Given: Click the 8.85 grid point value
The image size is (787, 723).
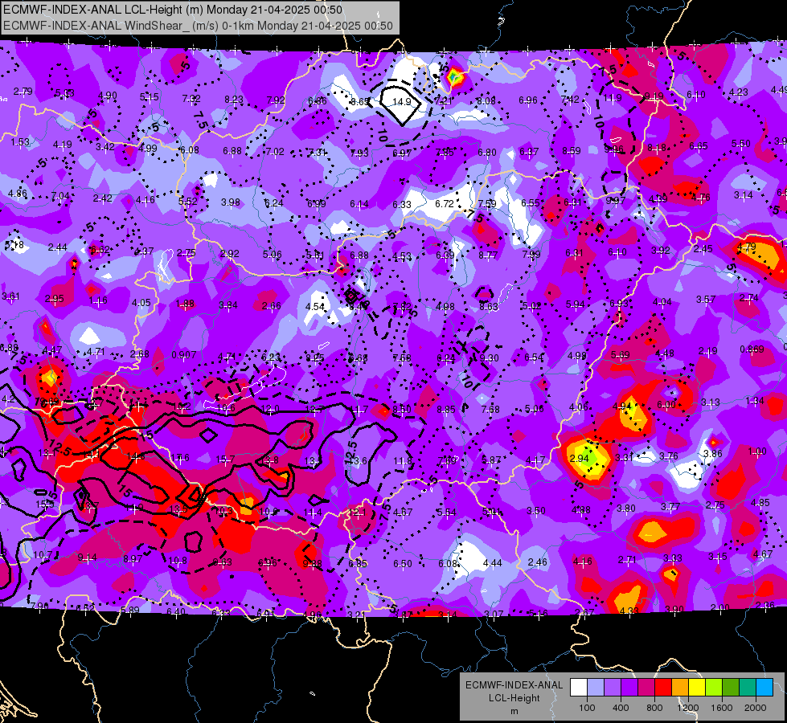Looking at the screenshot, I should [x=445, y=410].
